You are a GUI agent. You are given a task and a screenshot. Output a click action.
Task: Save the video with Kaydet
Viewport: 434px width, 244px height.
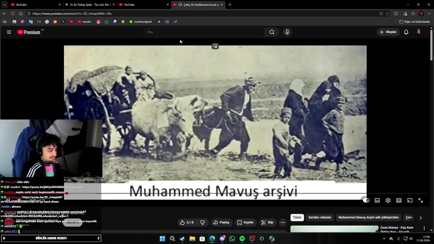[245, 222]
